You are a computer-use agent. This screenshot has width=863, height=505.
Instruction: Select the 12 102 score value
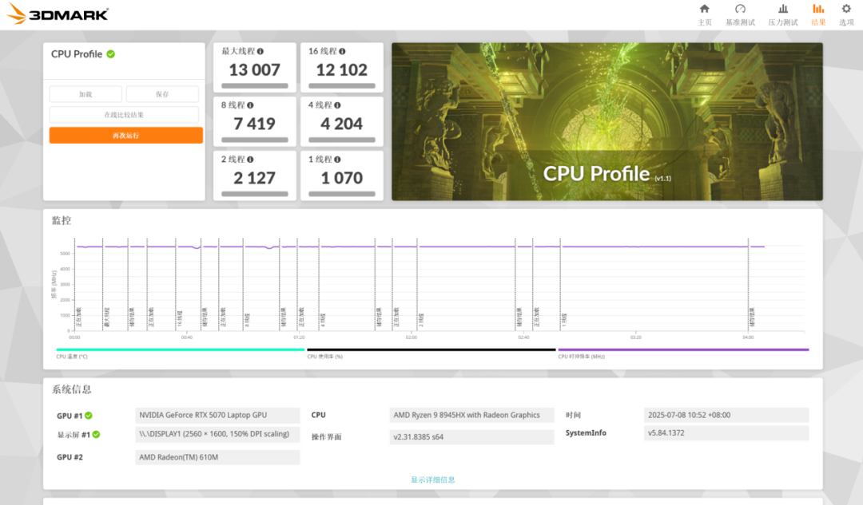342,69
